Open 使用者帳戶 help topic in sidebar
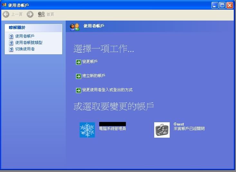Screen dimensions: 236x172 (25, 36)
